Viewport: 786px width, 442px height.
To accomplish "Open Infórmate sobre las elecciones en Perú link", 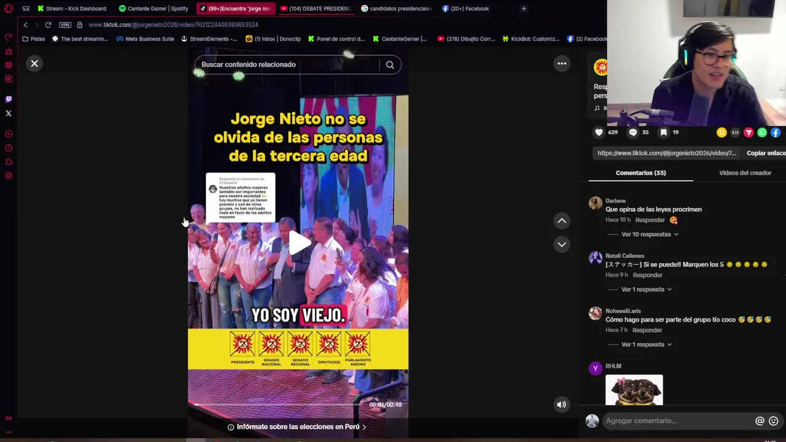I will coord(297,427).
